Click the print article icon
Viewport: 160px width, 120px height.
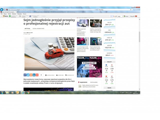[x=45, y=75]
